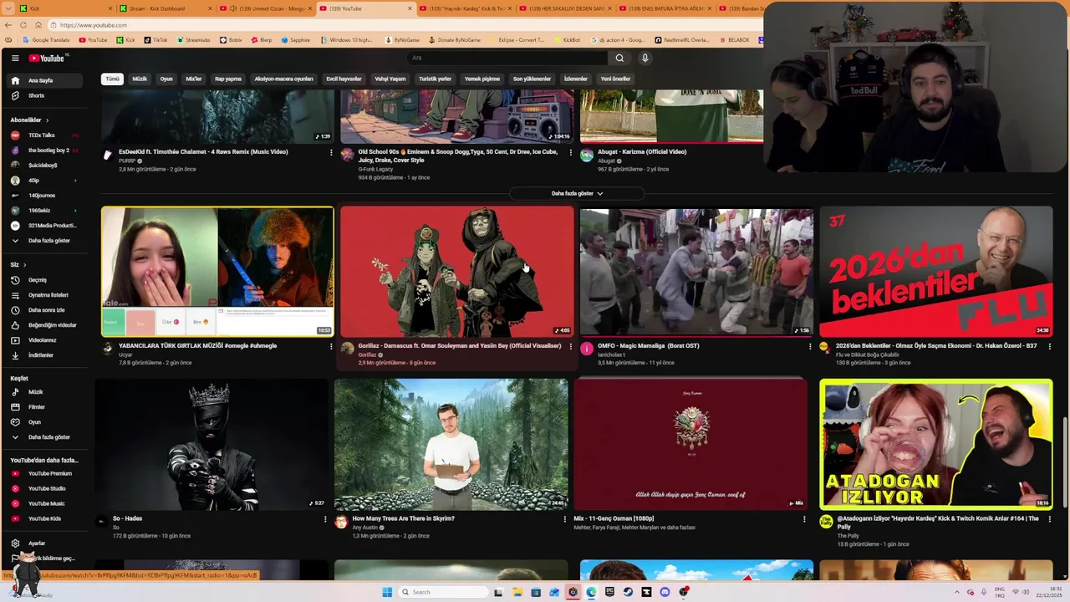Open YouTube Studio in sidebar

(x=46, y=488)
